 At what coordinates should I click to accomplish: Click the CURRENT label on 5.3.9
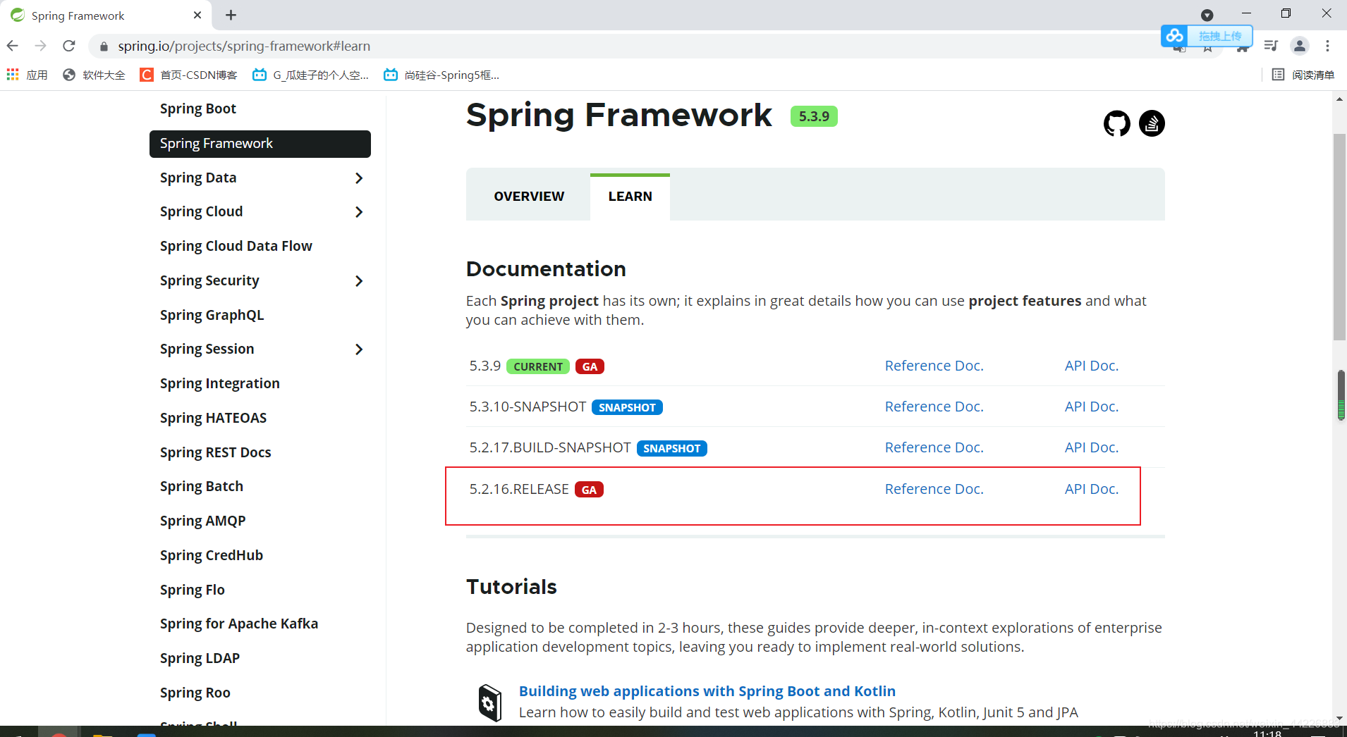[538, 366]
